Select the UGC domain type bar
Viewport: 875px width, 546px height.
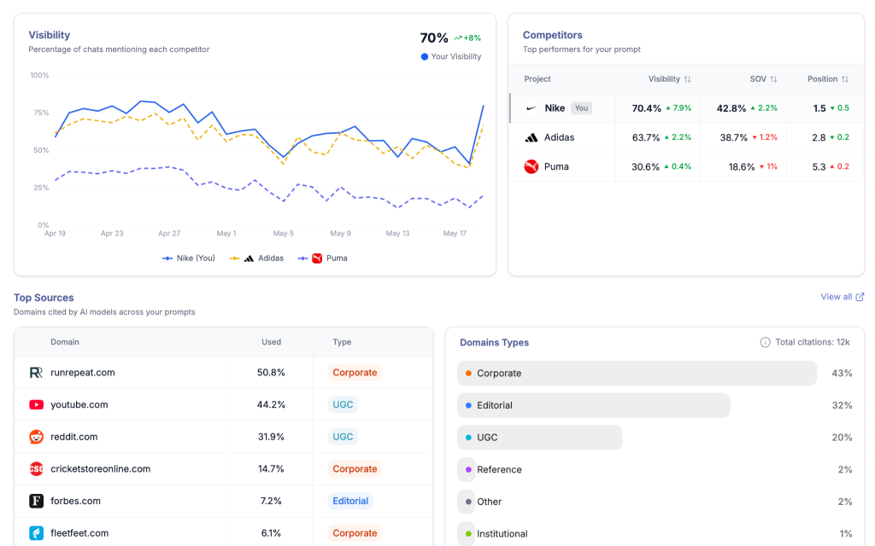[540, 438]
